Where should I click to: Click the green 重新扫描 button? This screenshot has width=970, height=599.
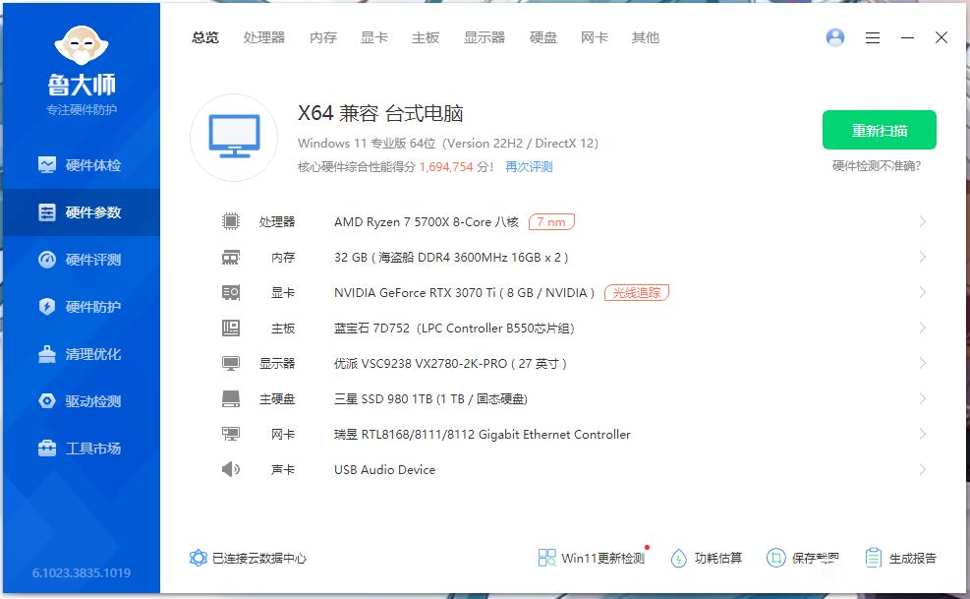pos(879,130)
